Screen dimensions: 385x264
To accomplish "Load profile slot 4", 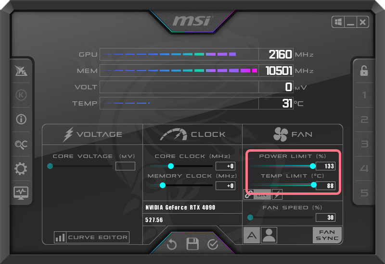I will [364, 168].
